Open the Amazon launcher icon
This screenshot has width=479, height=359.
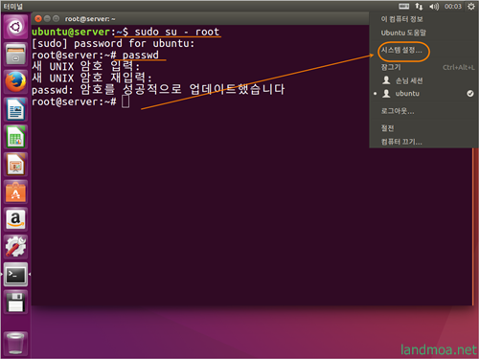(15, 219)
